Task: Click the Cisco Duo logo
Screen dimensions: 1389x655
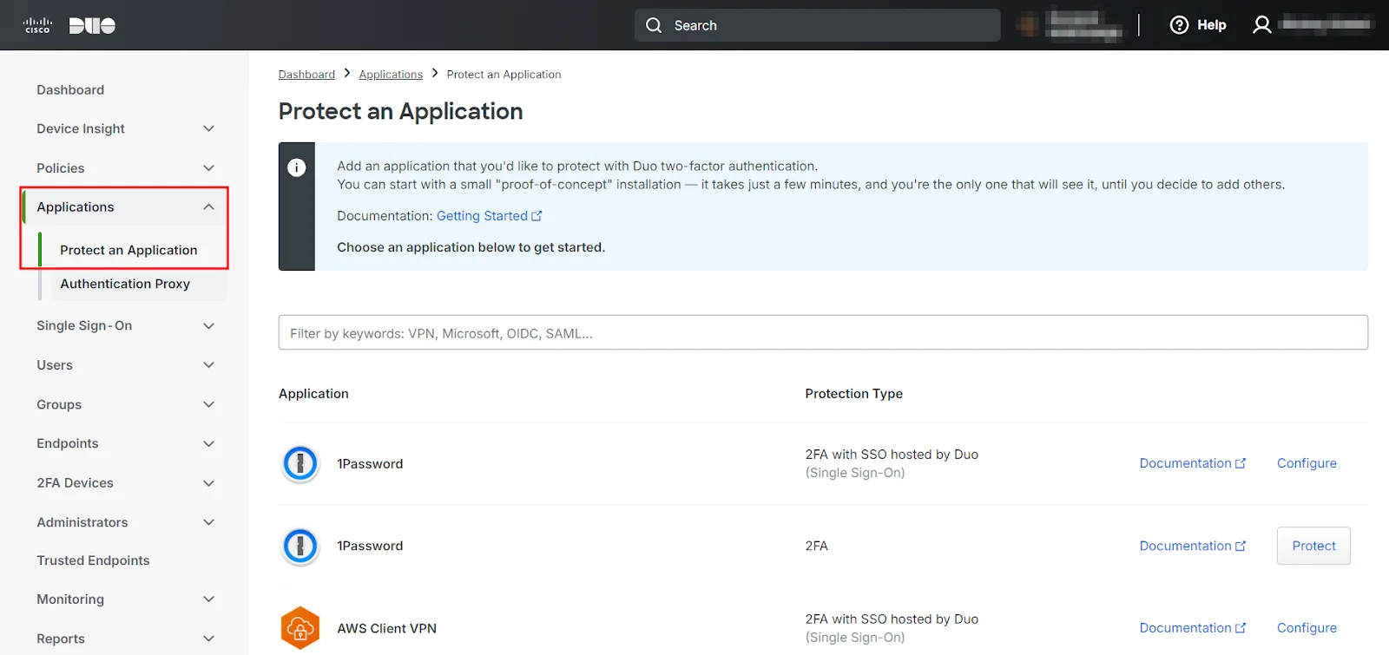Action: pos(69,25)
